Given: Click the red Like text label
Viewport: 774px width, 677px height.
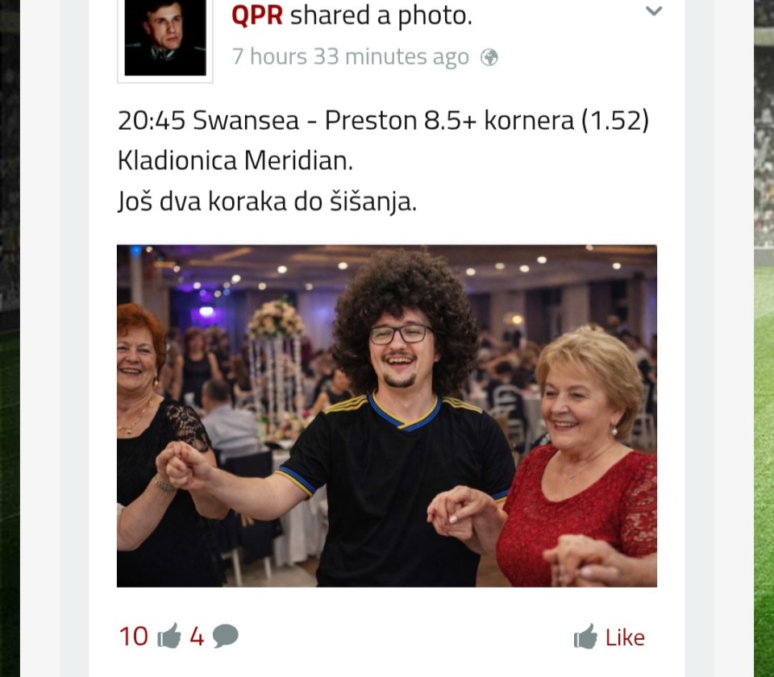Looking at the screenshot, I should pyautogui.click(x=625, y=638).
